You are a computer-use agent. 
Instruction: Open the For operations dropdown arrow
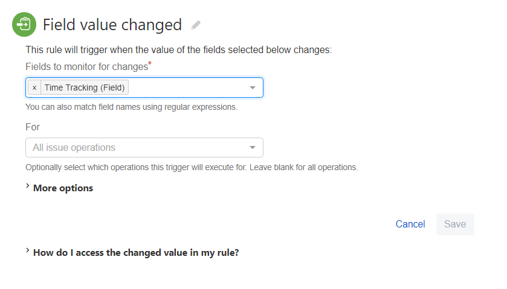click(x=253, y=148)
